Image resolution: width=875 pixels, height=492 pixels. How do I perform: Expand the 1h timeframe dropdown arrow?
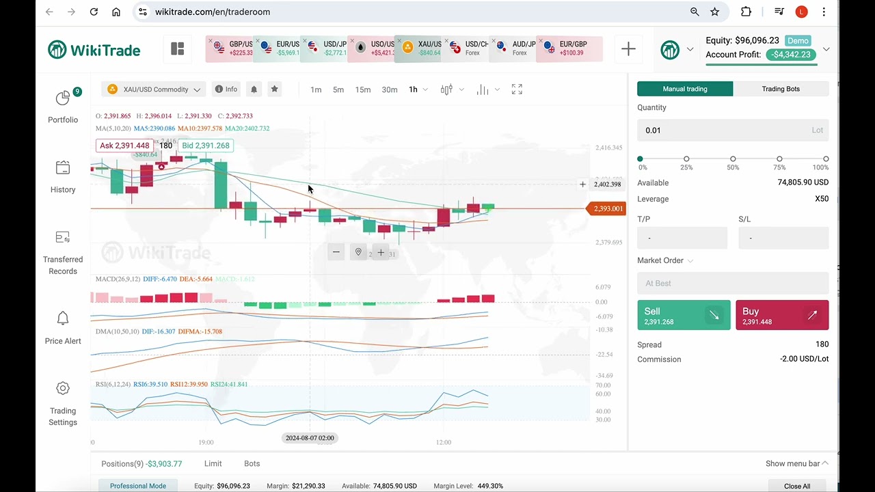(x=425, y=90)
